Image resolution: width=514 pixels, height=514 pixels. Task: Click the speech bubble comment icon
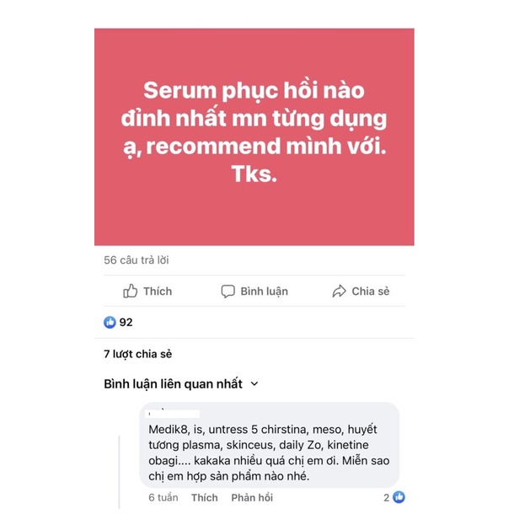pyautogui.click(x=228, y=291)
